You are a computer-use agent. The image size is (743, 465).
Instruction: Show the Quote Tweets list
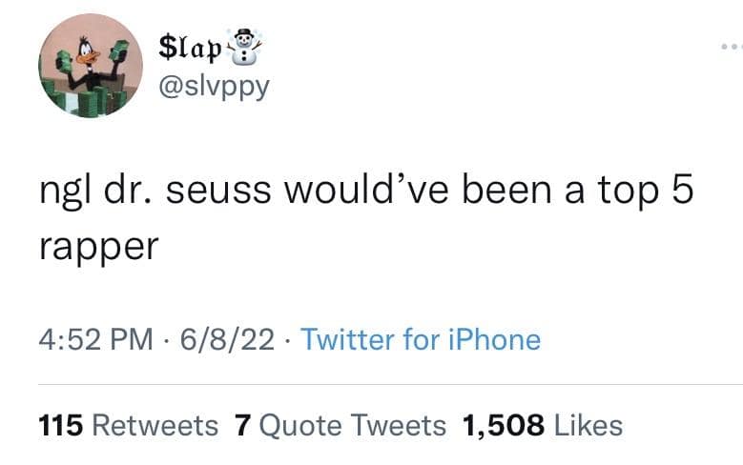pyautogui.click(x=352, y=425)
